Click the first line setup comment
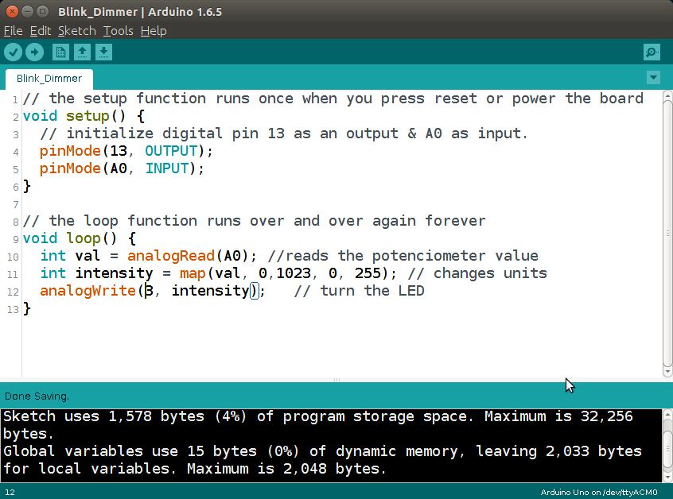The width and height of the screenshot is (673, 499). pos(333,99)
